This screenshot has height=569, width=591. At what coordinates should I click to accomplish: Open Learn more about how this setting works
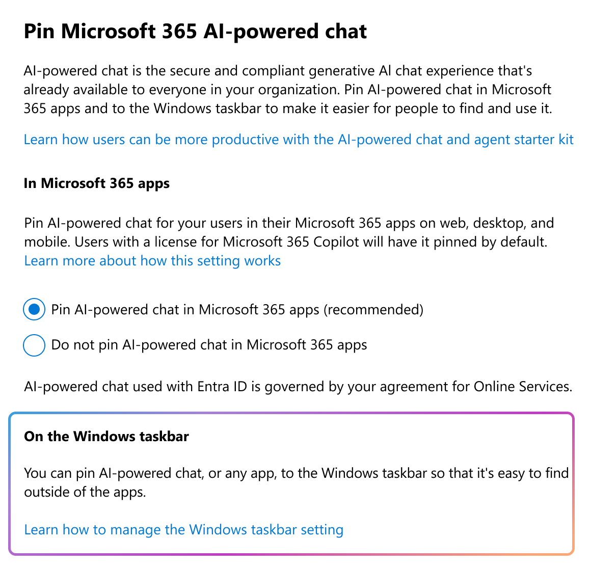point(152,261)
